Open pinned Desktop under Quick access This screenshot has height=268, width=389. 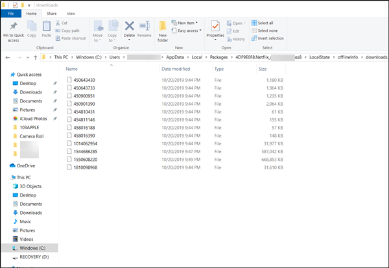pos(28,83)
